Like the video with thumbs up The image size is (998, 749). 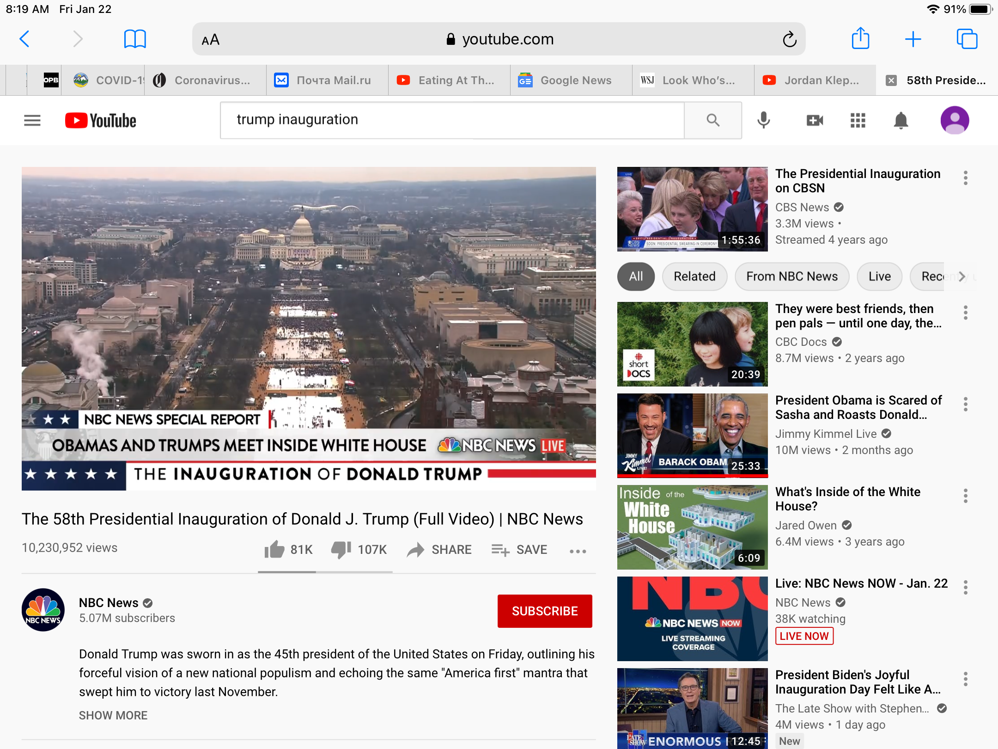click(x=274, y=549)
